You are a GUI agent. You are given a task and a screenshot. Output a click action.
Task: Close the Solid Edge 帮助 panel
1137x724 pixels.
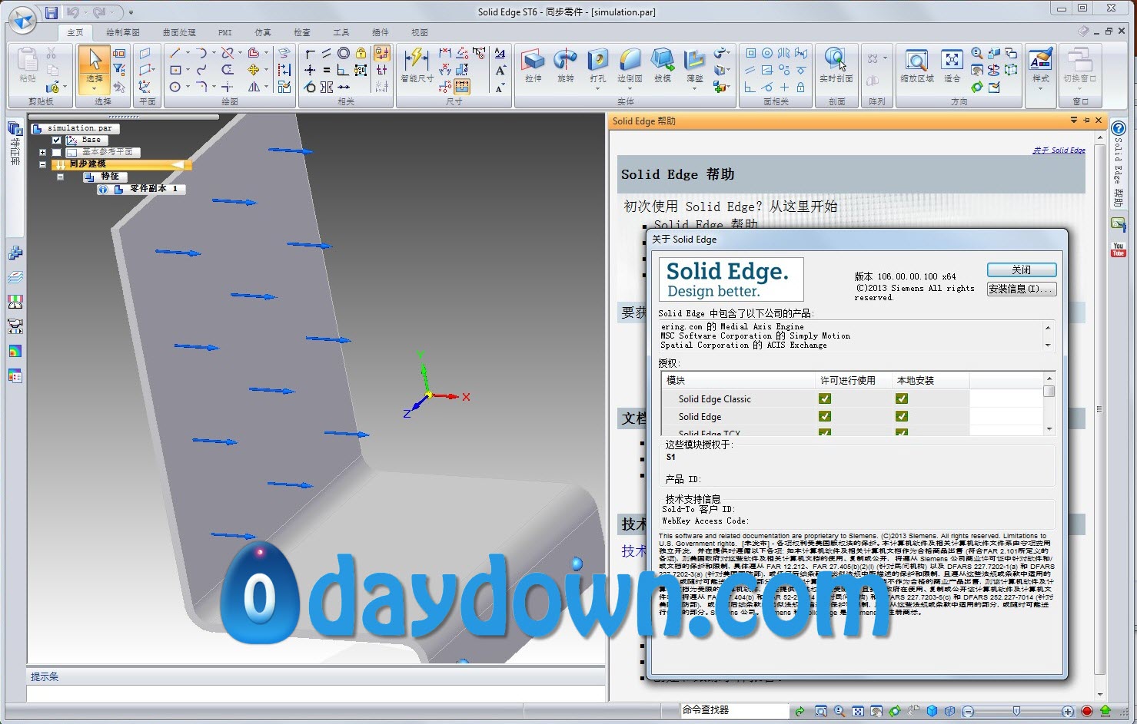coord(1099,121)
